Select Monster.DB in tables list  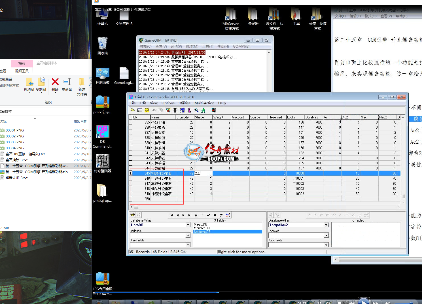[x=202, y=228]
